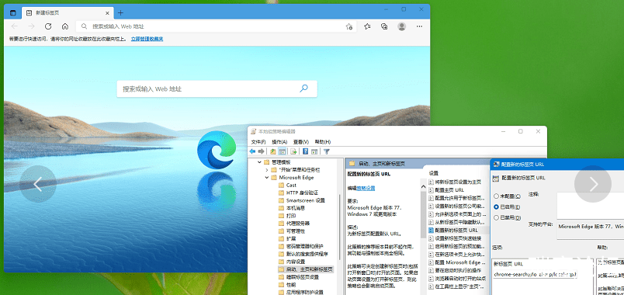Close the 新建标签页 tab
Screen dimensions: 624x295
point(106,12)
